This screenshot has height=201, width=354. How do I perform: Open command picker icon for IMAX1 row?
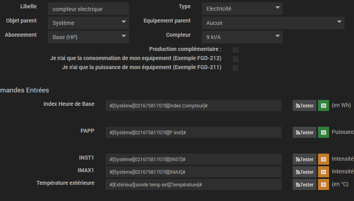coord(324,172)
